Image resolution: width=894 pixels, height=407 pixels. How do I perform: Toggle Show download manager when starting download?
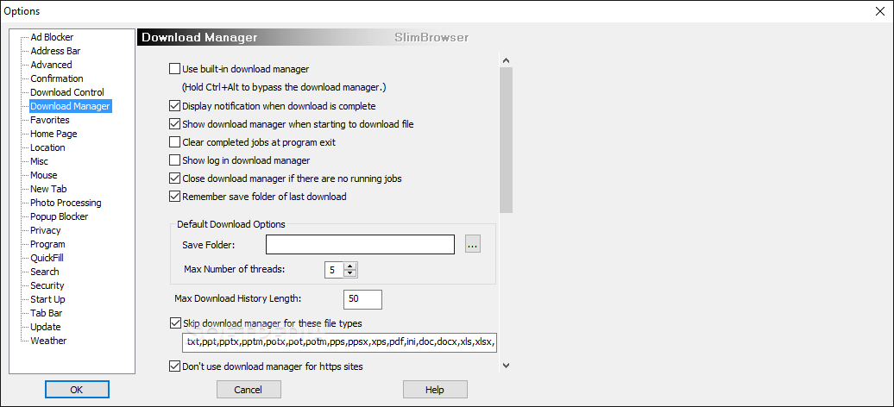175,124
